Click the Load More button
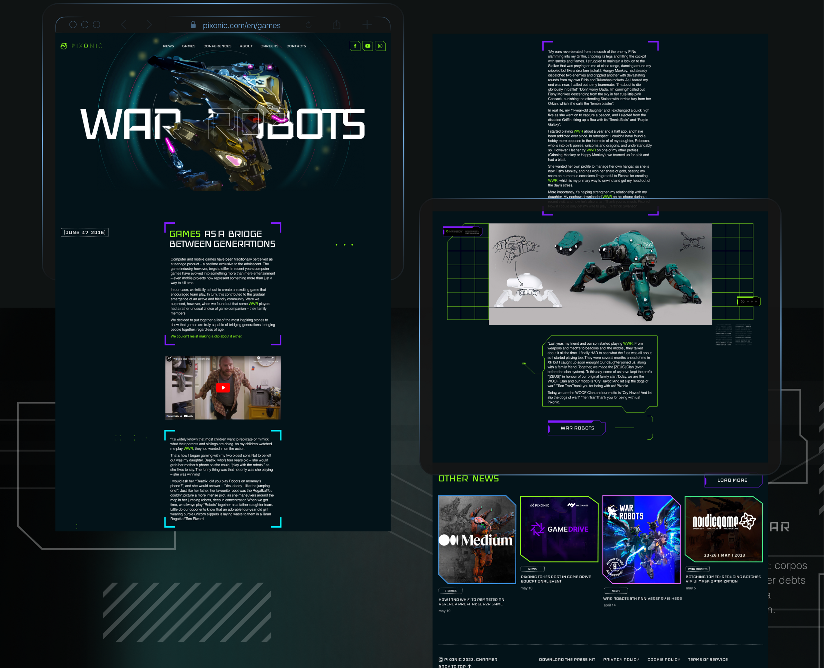 click(732, 480)
